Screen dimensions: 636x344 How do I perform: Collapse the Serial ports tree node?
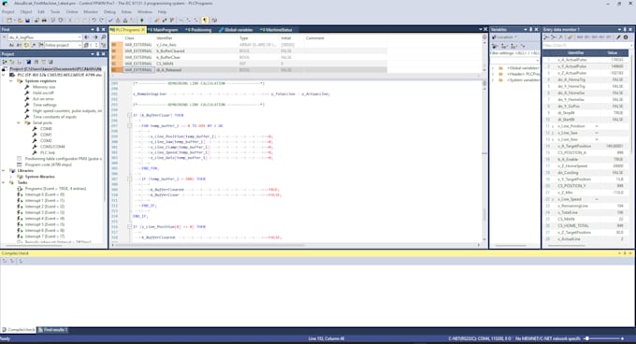19,122
